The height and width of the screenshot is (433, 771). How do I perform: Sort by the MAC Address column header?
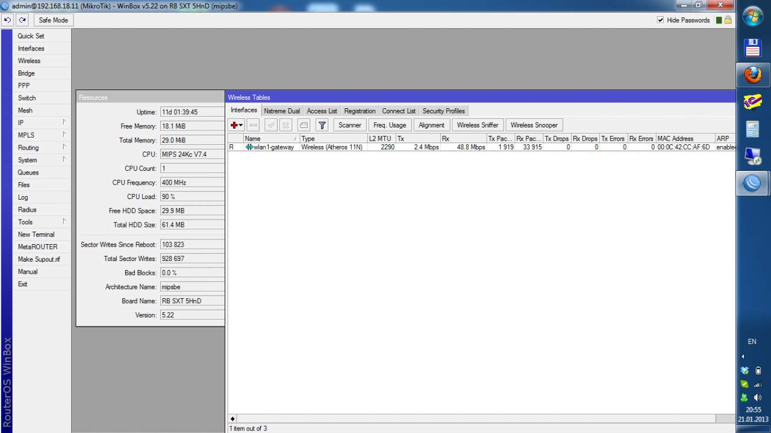pos(685,138)
